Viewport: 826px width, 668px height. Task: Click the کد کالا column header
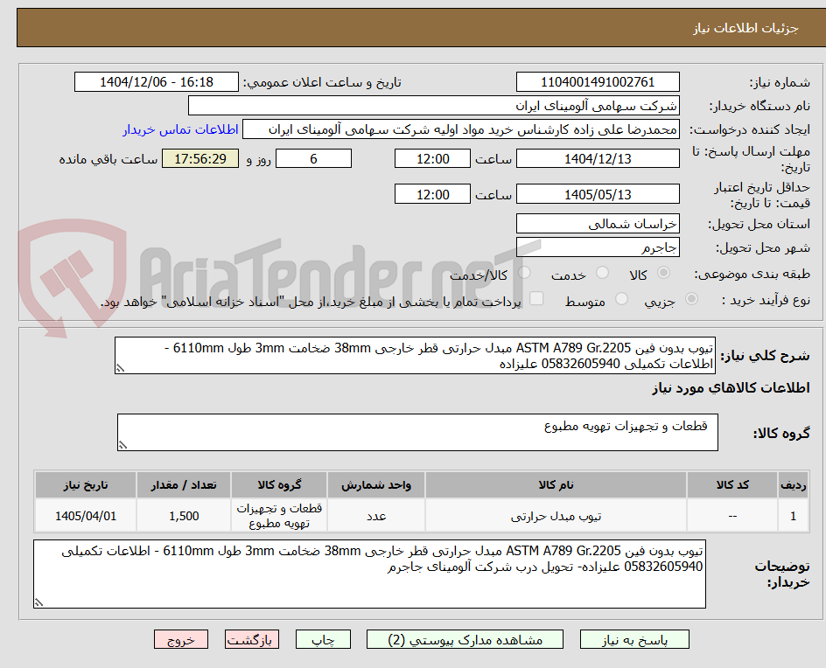tap(732, 484)
